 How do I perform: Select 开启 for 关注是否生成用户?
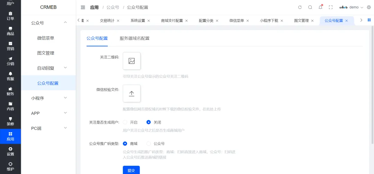point(125,122)
